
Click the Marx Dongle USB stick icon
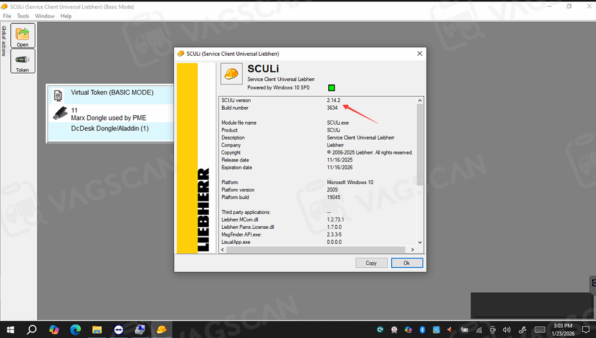(60, 113)
